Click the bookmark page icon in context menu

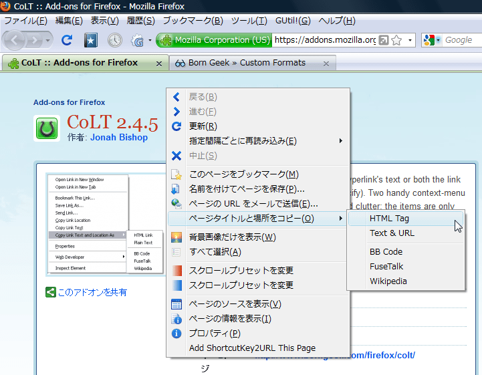point(176,174)
